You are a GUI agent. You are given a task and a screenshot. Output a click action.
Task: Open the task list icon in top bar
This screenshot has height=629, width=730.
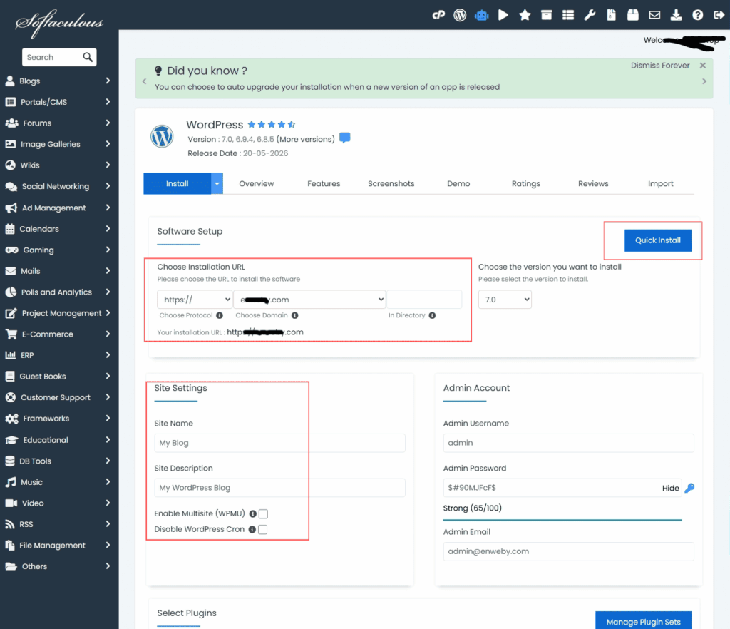click(x=568, y=16)
